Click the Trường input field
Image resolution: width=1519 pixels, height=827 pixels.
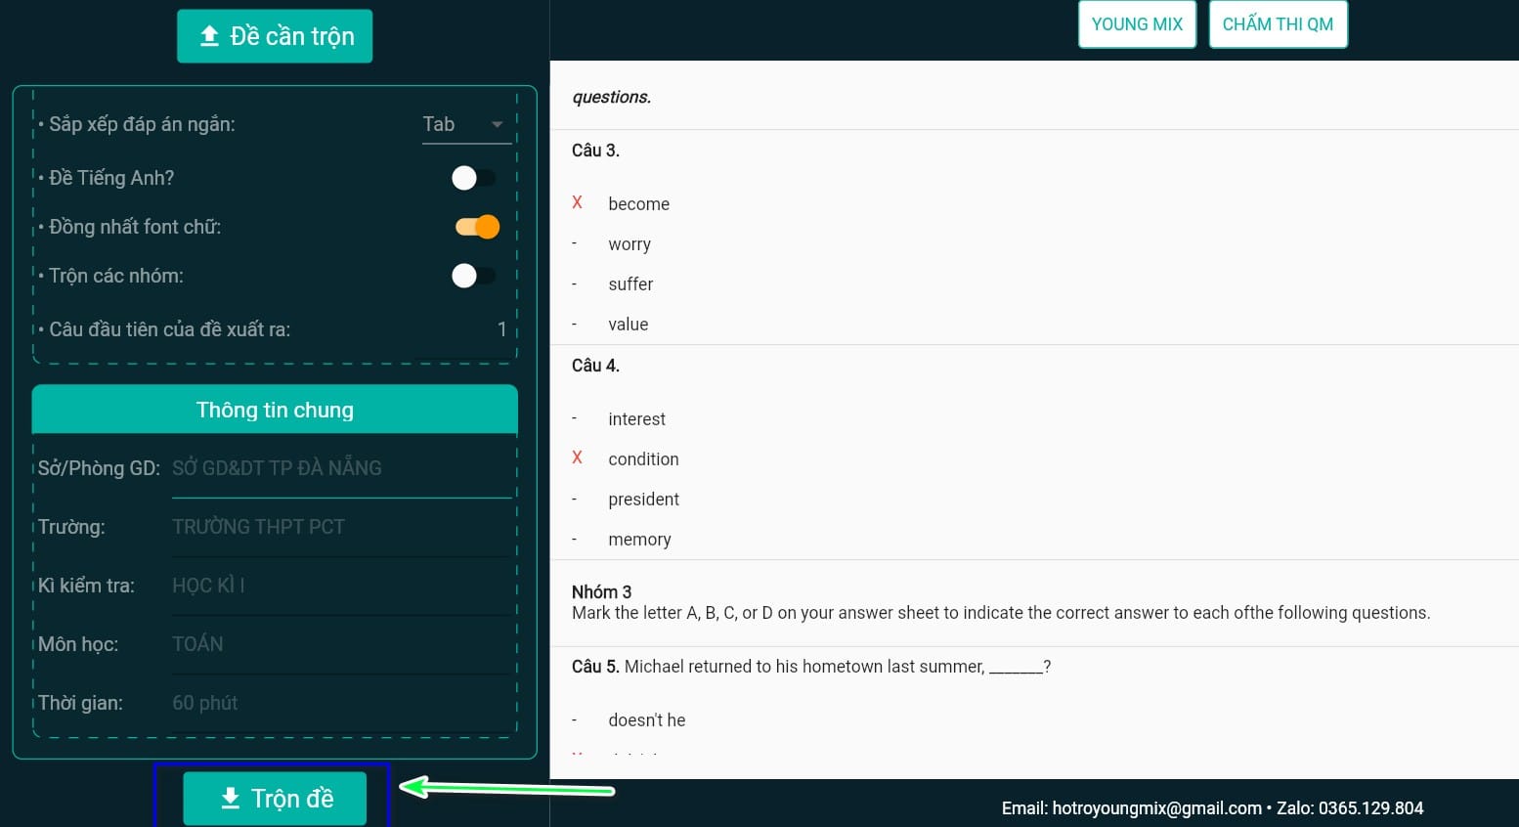[342, 527]
